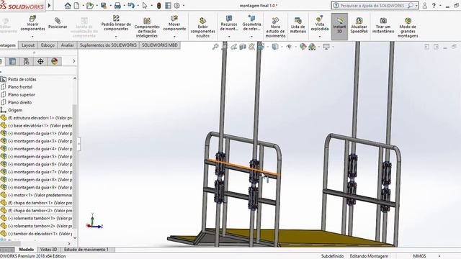This screenshot has width=461, height=259.
Task: Start Novo estudo de movimento
Action: click(275, 27)
